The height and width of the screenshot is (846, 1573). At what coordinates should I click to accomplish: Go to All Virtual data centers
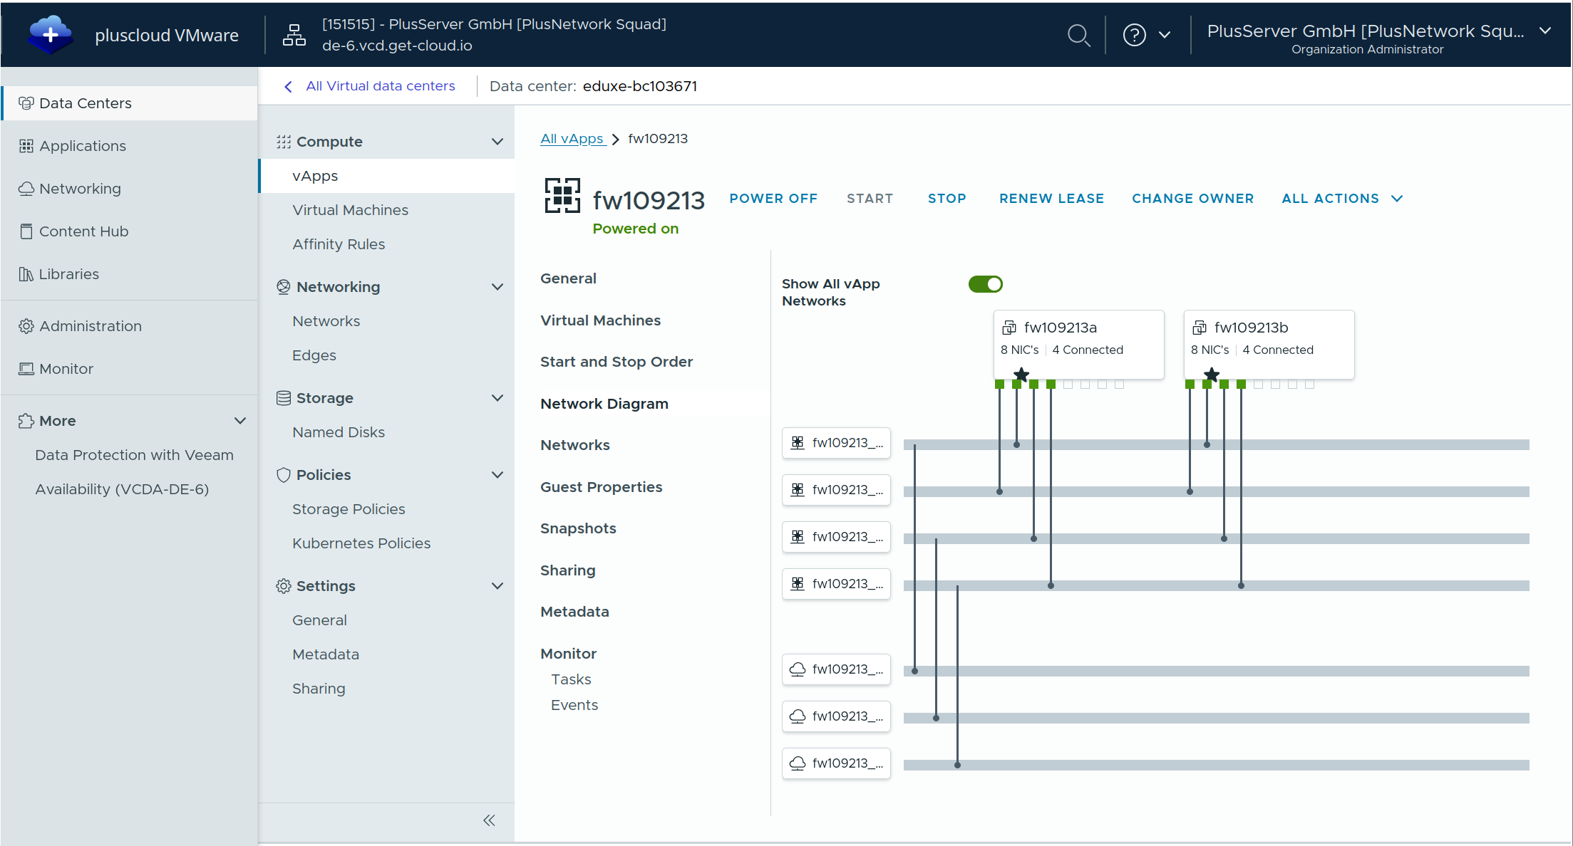(x=381, y=86)
